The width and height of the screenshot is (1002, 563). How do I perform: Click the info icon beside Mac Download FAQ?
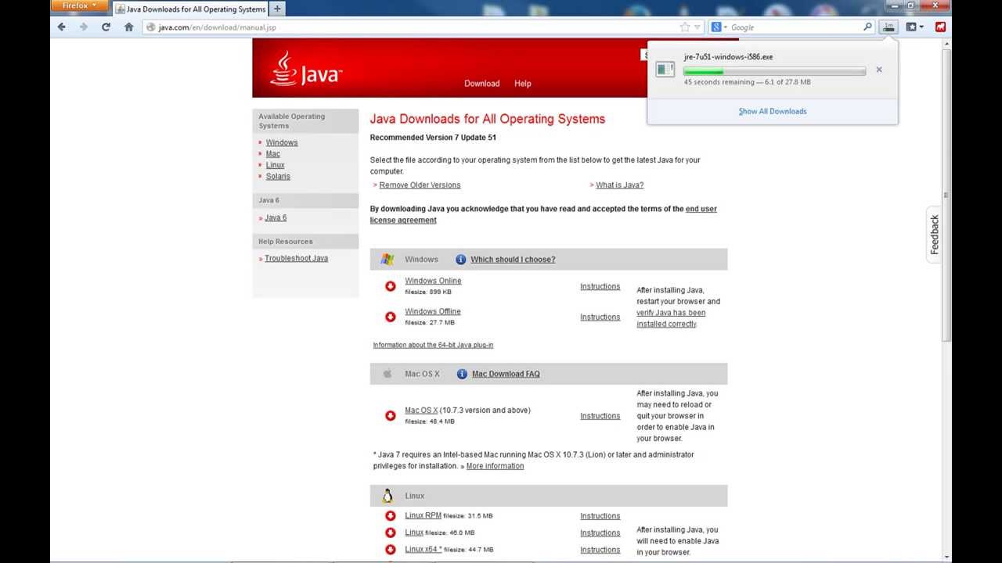(462, 374)
